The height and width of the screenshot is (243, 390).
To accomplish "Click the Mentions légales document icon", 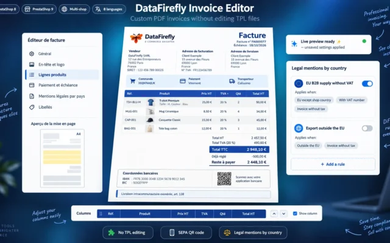I will pyautogui.click(x=32, y=96).
